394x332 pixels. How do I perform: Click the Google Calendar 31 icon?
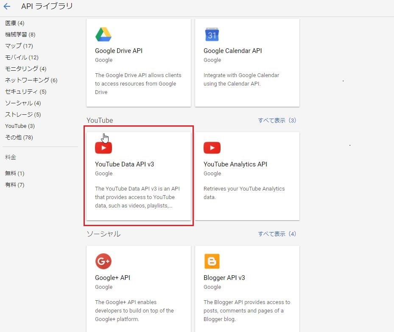(x=212, y=34)
